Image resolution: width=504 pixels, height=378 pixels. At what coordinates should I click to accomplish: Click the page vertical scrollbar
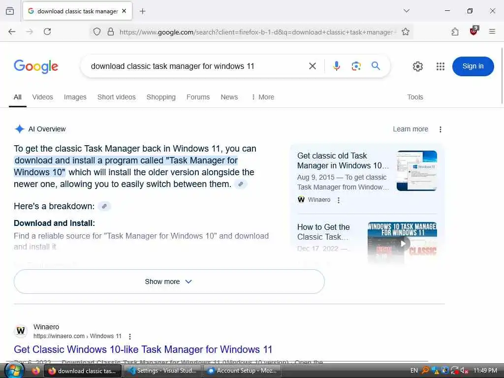[x=502, y=75]
